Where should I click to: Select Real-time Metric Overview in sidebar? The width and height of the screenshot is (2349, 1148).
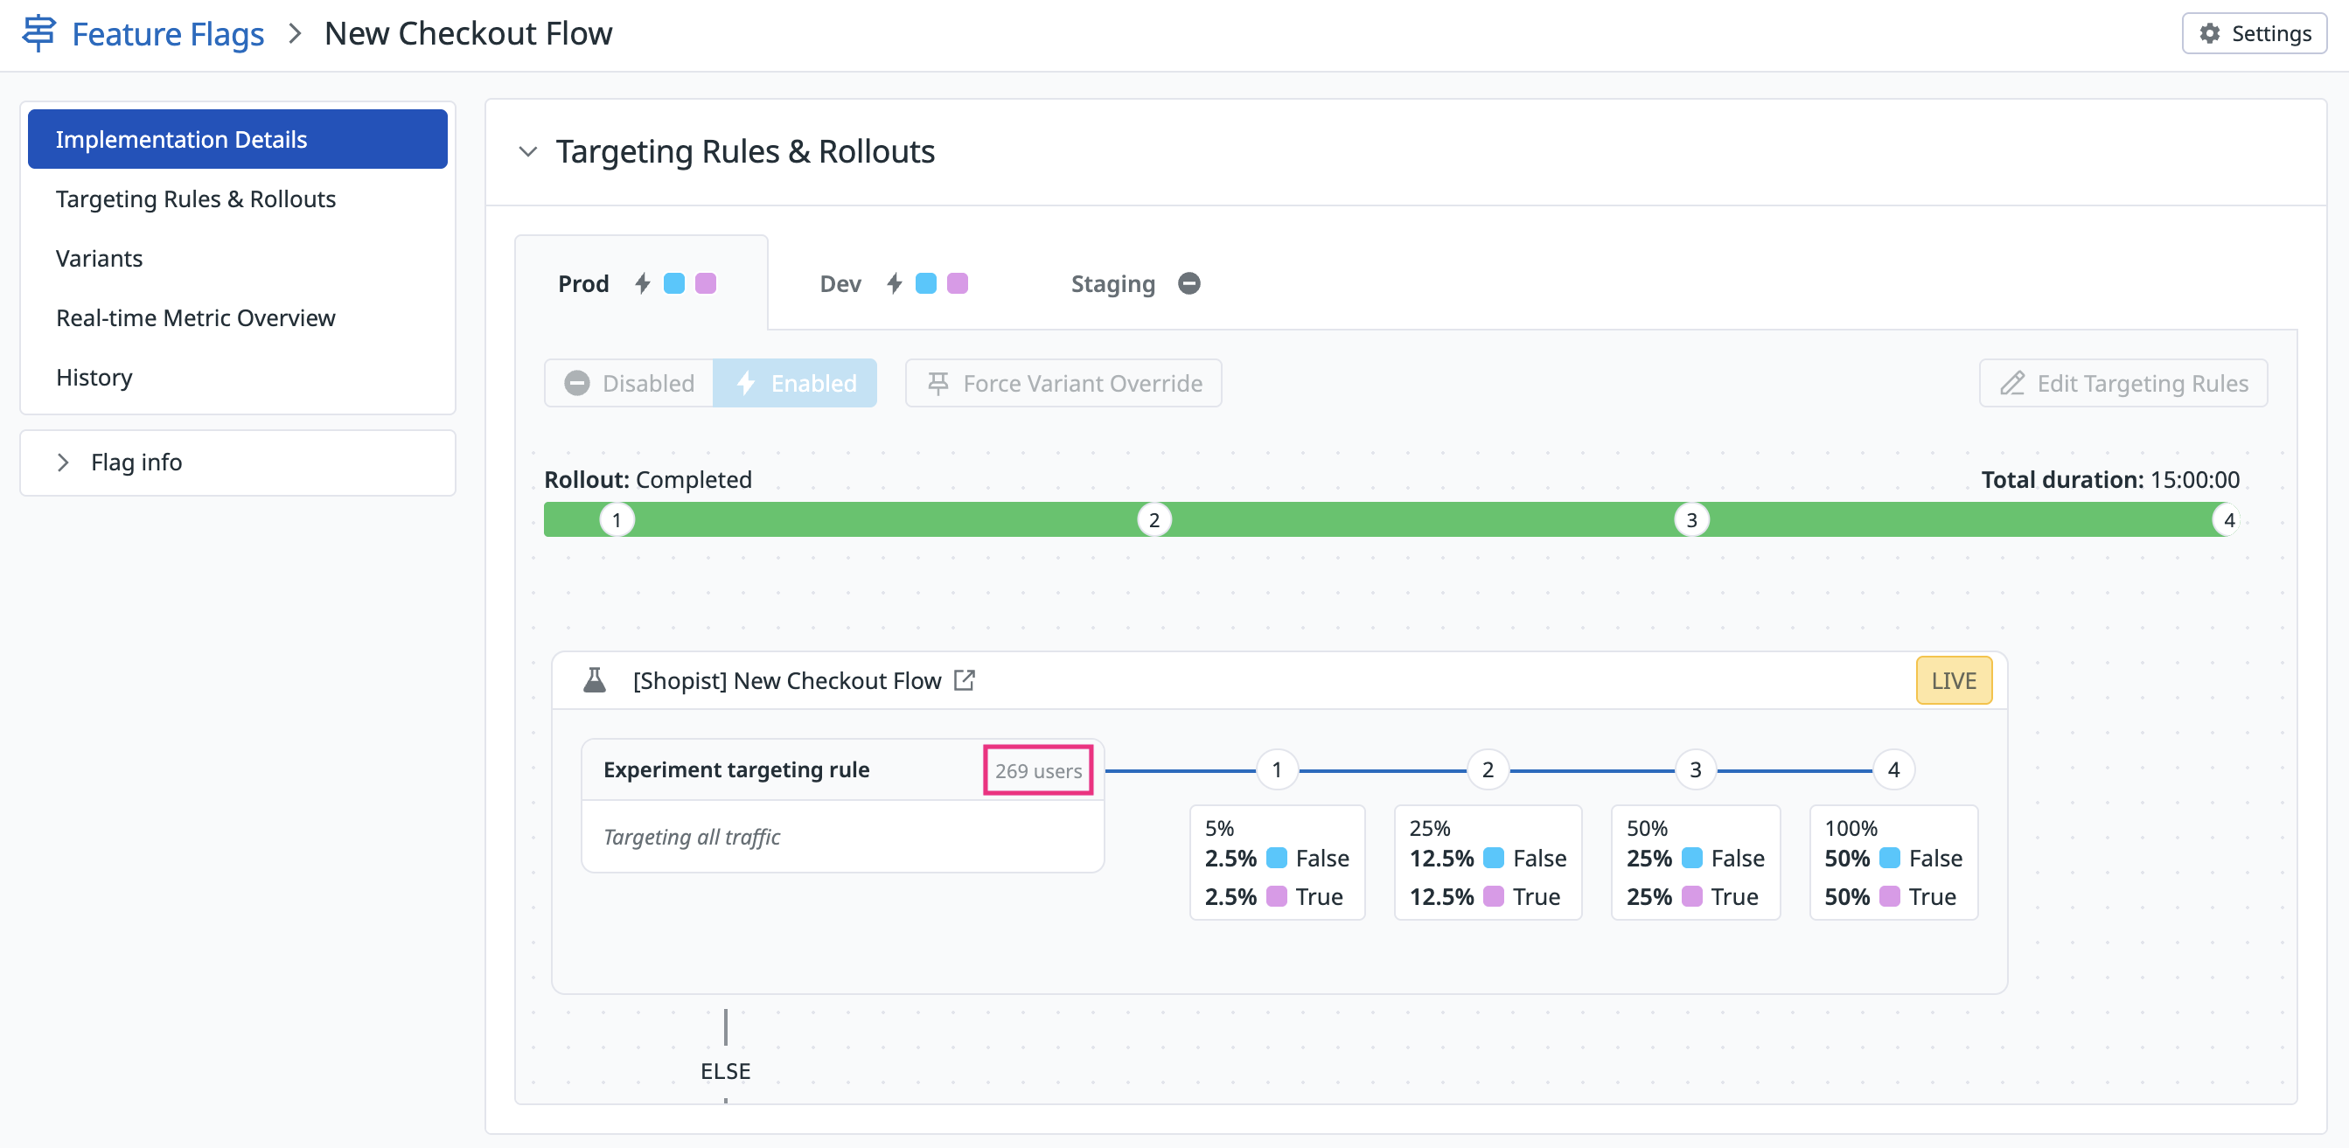click(x=195, y=317)
